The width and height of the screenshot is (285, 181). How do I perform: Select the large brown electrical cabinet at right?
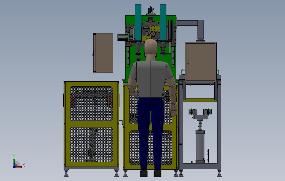(x=201, y=62)
